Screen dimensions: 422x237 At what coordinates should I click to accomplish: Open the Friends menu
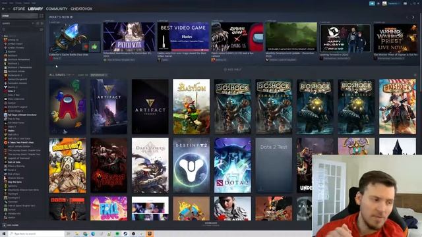tap(18, 3)
